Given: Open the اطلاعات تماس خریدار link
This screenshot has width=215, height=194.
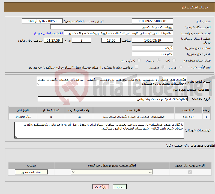Looking at the screenshot, I should click(48, 33).
